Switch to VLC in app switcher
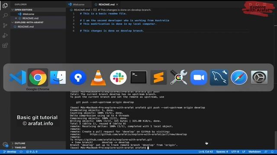277x155 pixels. [98, 77]
